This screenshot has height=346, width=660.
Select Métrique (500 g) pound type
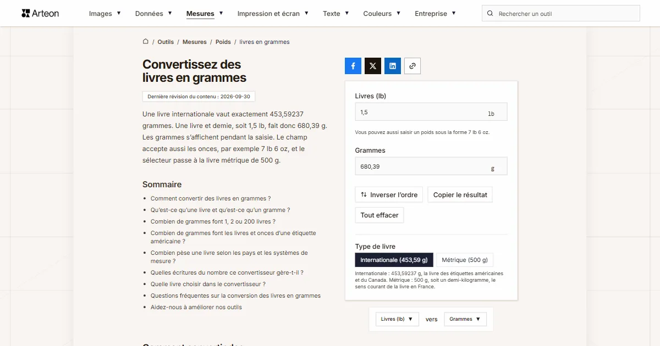465,260
